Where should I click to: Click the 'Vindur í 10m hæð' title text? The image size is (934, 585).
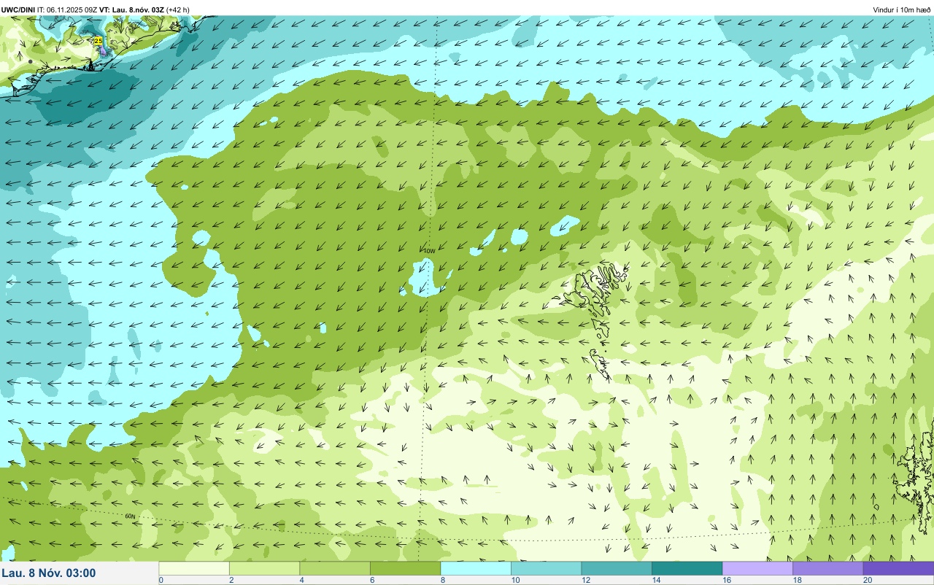pos(902,9)
